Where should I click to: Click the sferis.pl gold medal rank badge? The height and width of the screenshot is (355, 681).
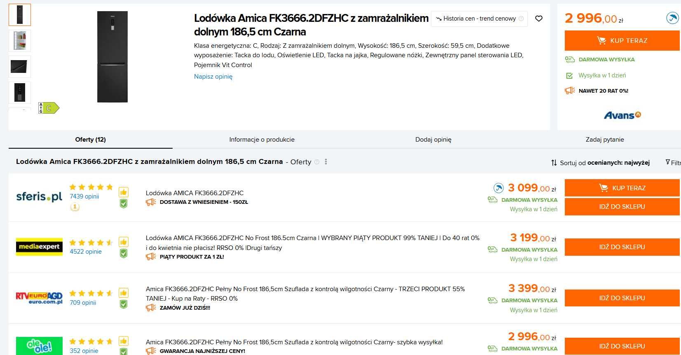coord(75,207)
